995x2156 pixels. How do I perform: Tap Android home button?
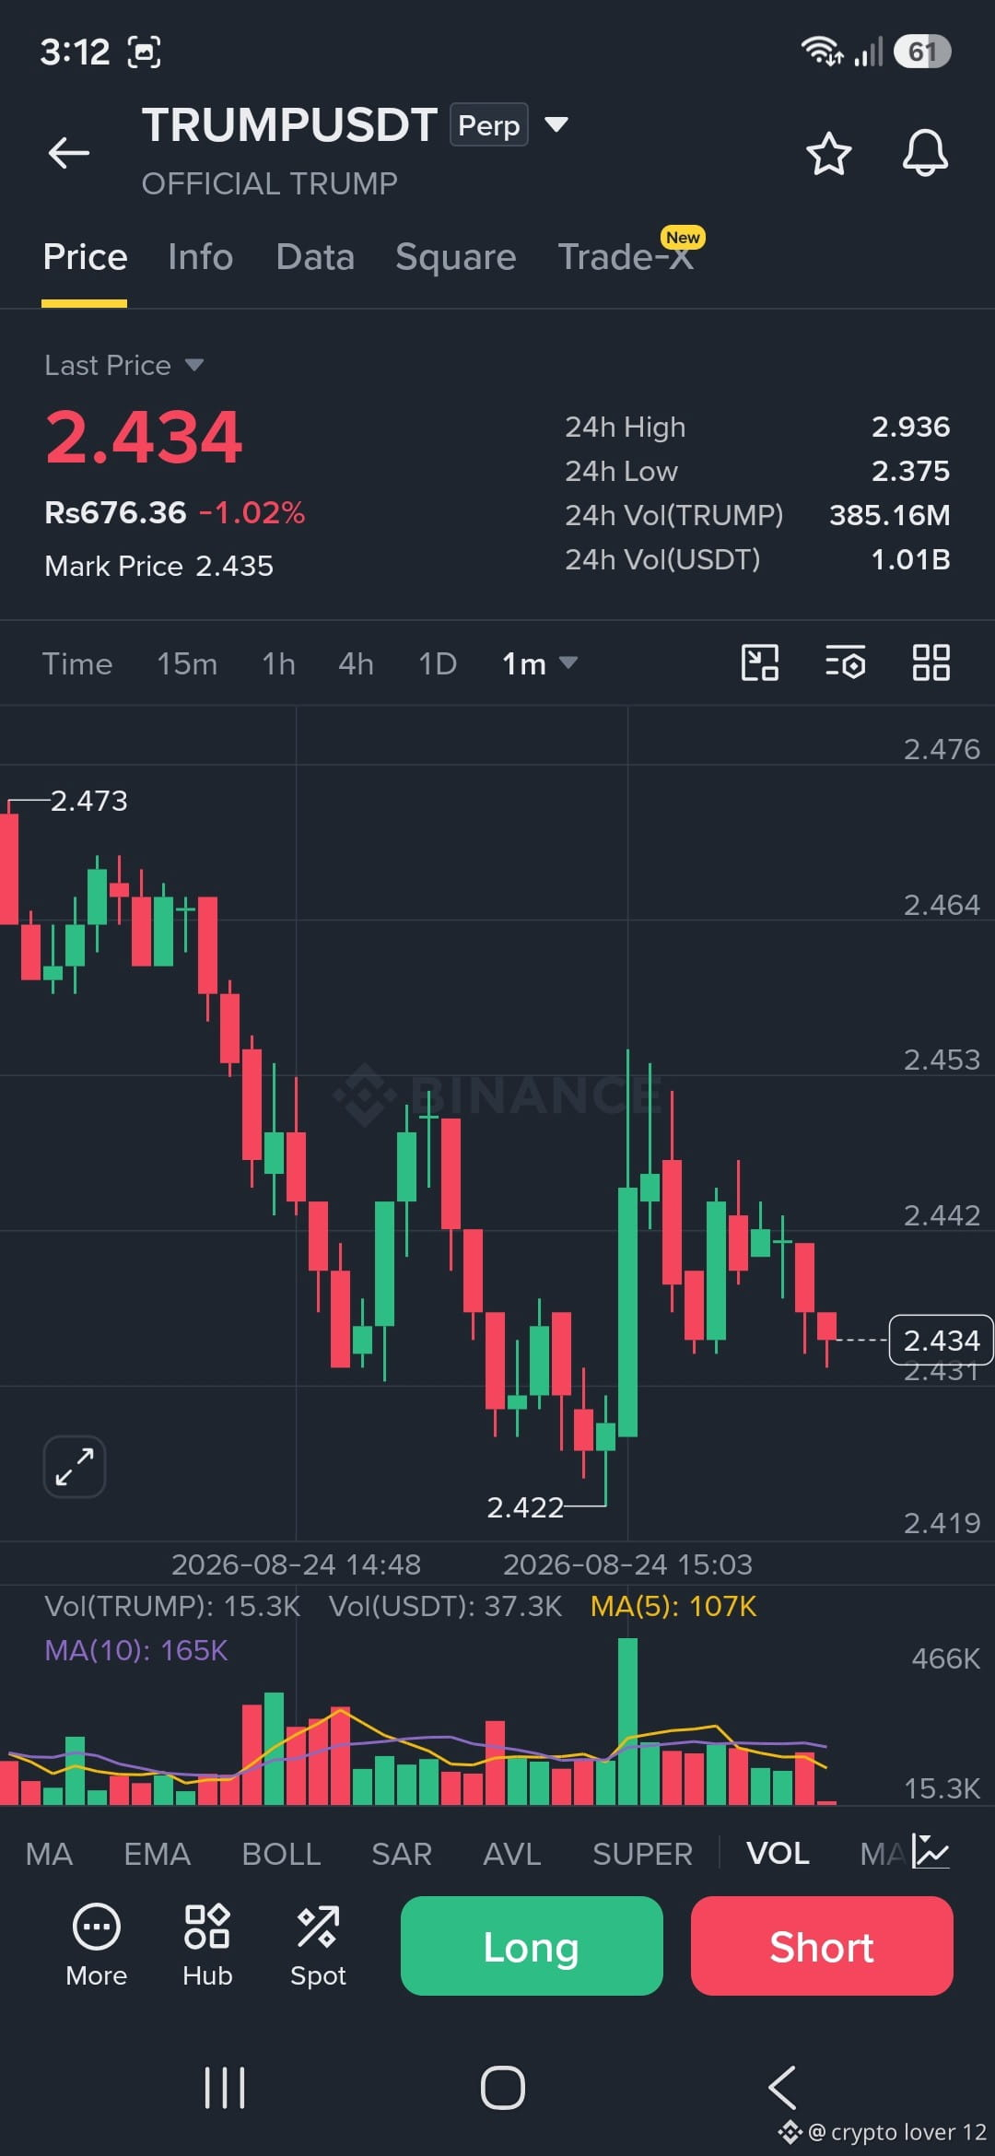[503, 2088]
